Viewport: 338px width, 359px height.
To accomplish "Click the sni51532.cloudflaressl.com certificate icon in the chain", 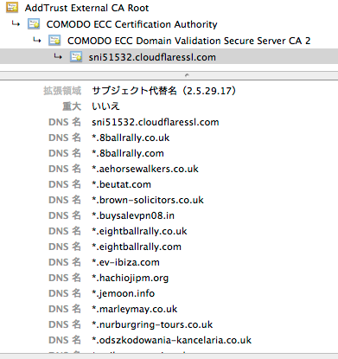I will coord(76,57).
